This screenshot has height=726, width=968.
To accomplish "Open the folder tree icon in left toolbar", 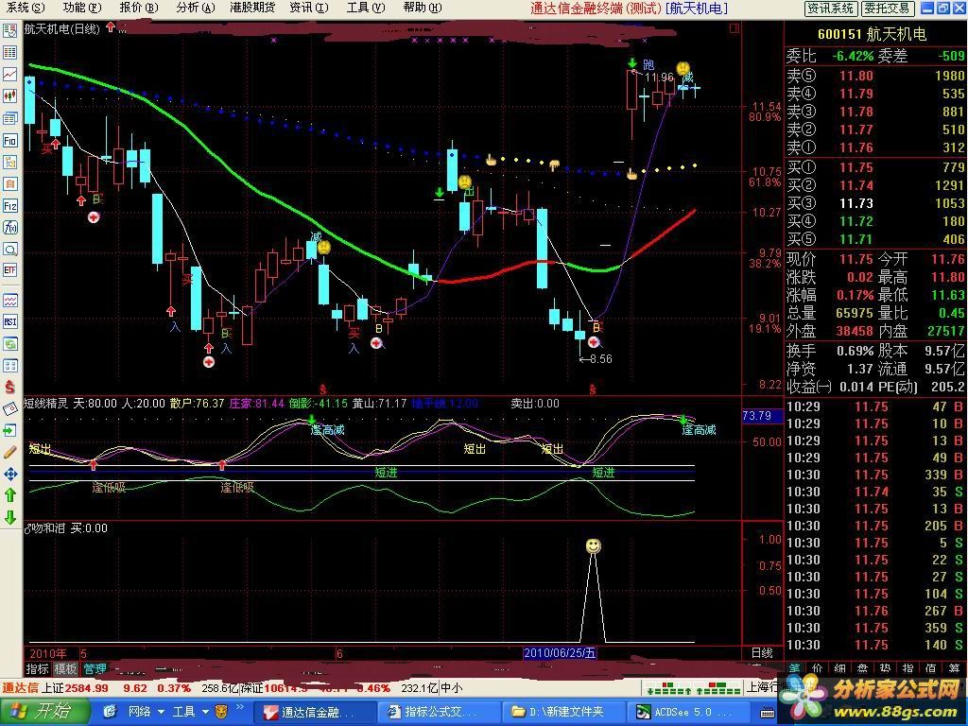I will pyautogui.click(x=9, y=162).
